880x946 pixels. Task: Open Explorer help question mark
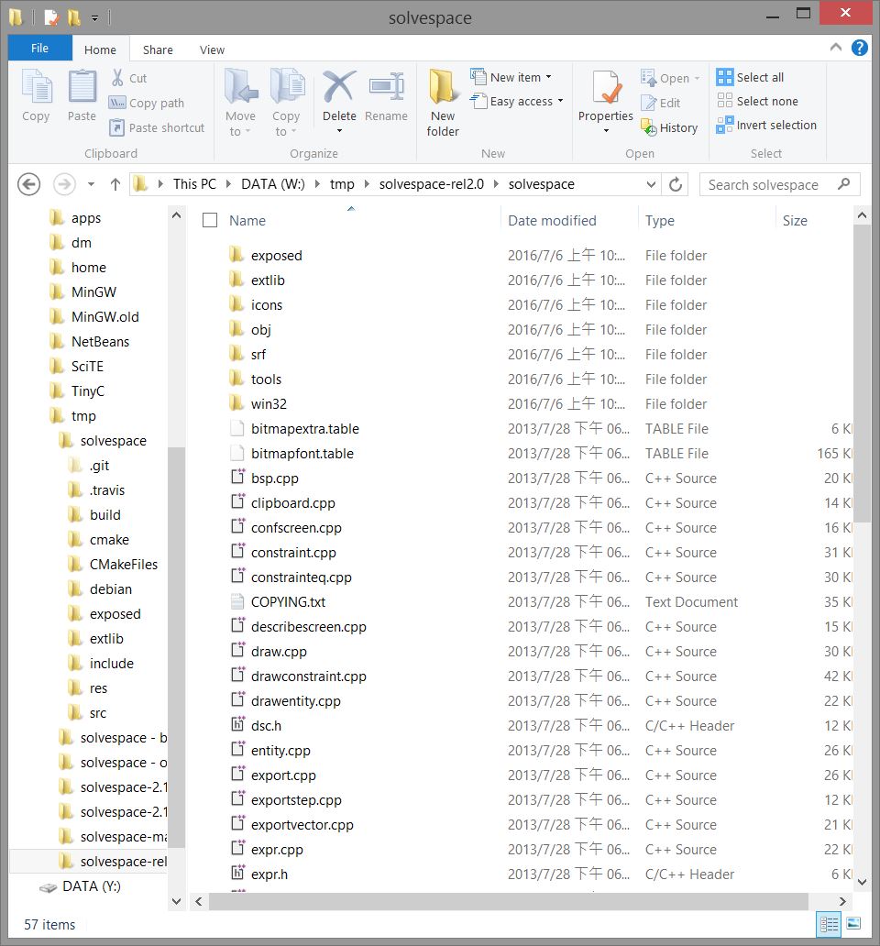860,48
